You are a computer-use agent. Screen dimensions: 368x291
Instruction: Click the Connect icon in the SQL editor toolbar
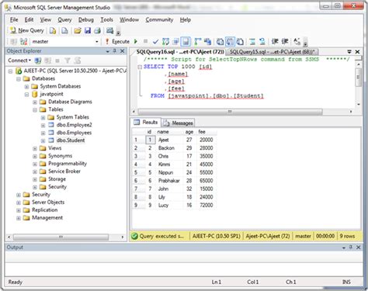13,41
